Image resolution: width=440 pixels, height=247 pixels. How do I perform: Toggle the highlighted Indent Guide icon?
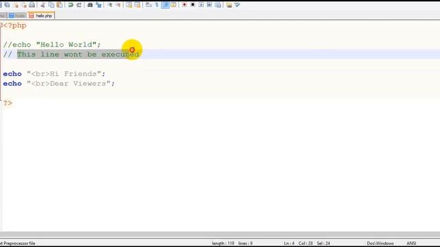click(165, 5)
